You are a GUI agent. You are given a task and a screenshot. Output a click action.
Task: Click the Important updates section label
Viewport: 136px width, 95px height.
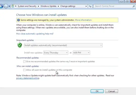25,40
